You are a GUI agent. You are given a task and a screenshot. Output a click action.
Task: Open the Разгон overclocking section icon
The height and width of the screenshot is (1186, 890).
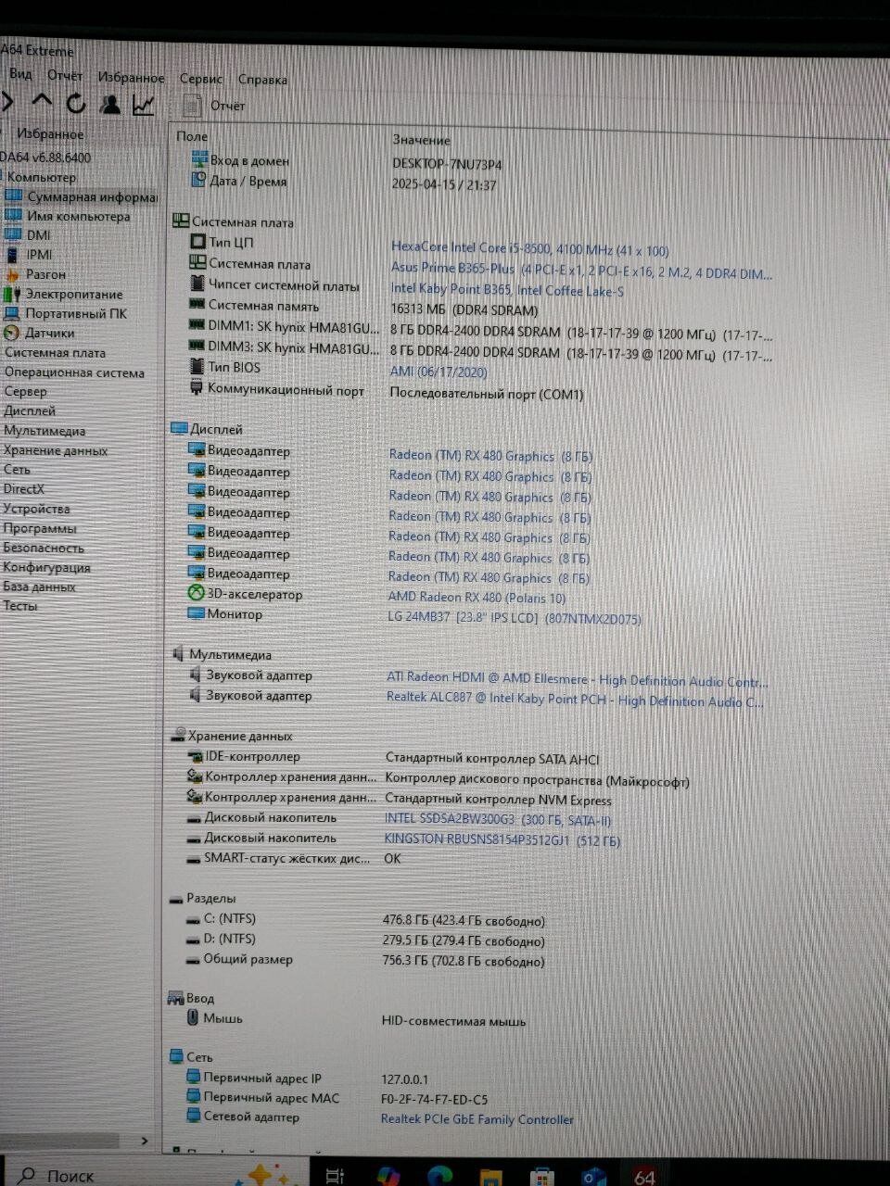(14, 274)
